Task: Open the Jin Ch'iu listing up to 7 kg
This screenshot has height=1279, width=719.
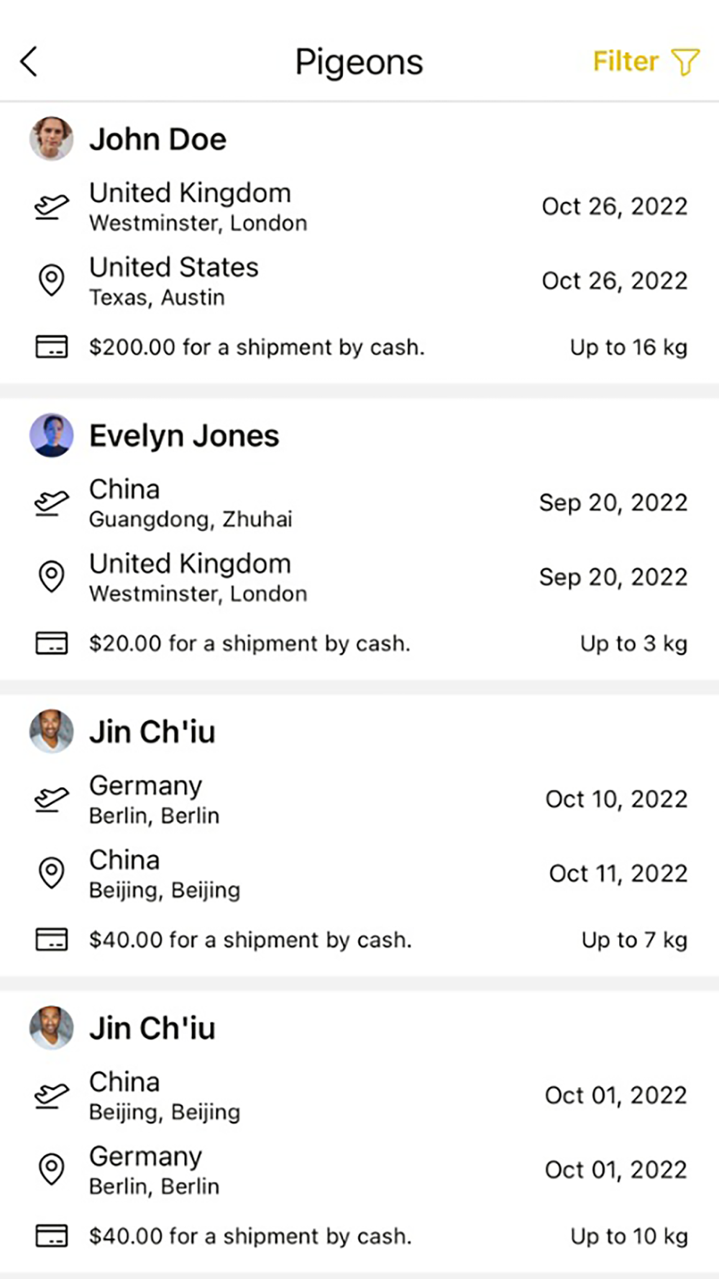Action: [x=359, y=835]
